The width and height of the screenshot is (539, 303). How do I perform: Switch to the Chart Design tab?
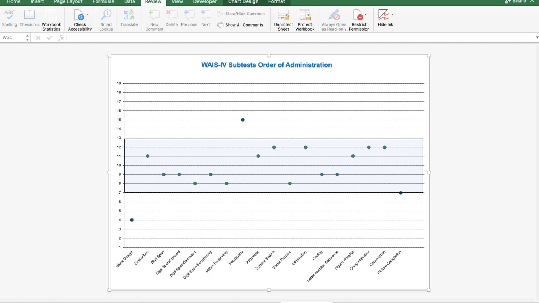[x=243, y=2]
